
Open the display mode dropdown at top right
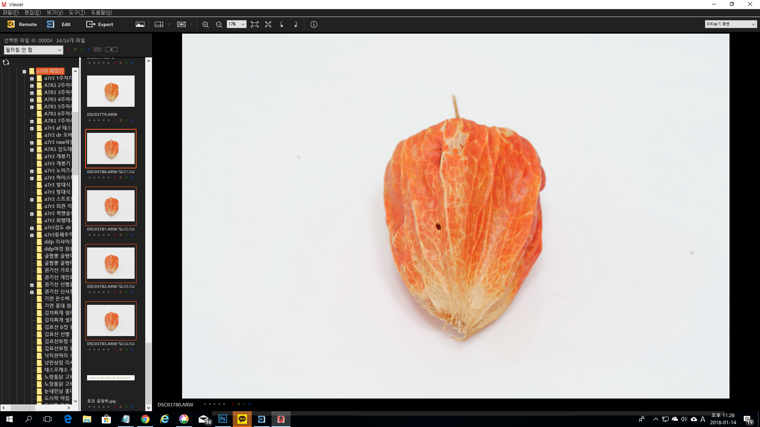click(x=731, y=24)
